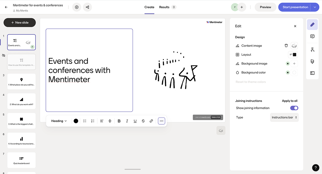Open the themes brush icon panel
Image resolution: width=322 pixels, height=174 pixels.
tap(312, 61)
